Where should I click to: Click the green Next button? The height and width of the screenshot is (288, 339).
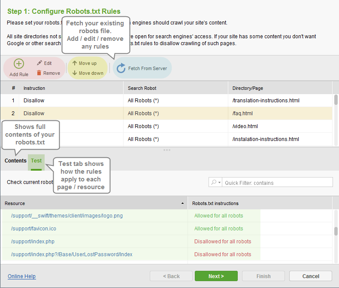click(216, 276)
